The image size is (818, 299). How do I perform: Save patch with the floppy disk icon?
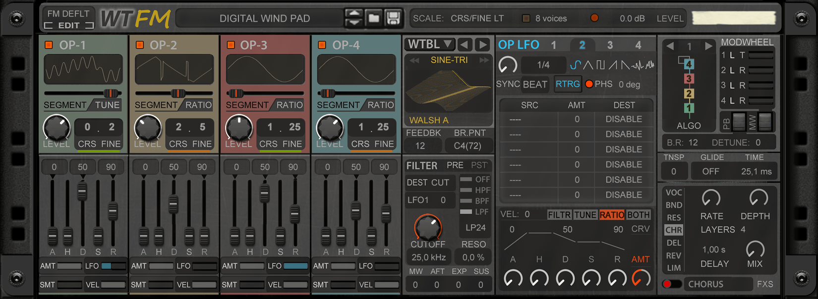click(x=393, y=18)
